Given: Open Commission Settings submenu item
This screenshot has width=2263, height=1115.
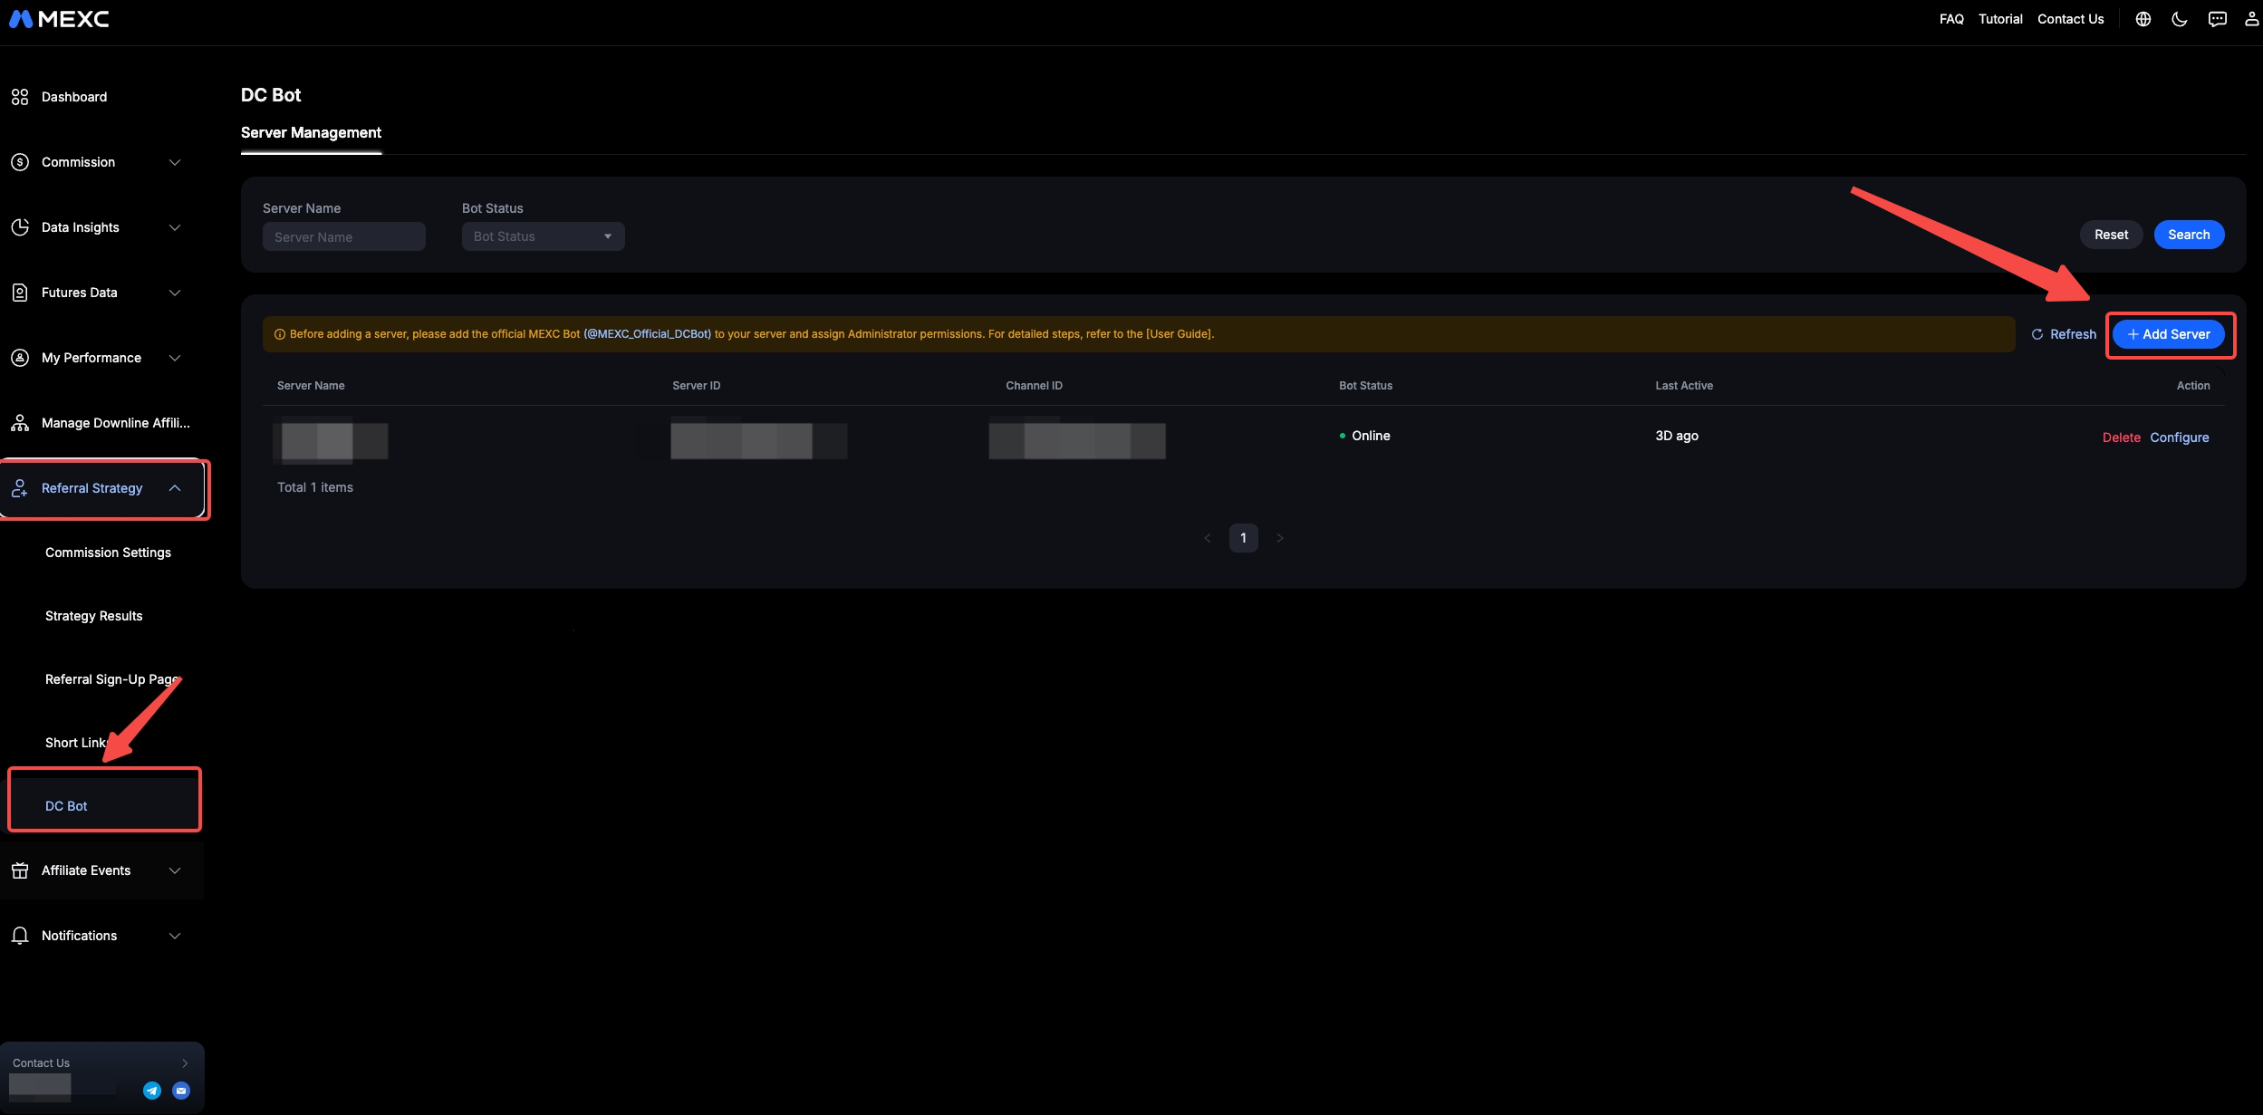Looking at the screenshot, I should (x=109, y=553).
